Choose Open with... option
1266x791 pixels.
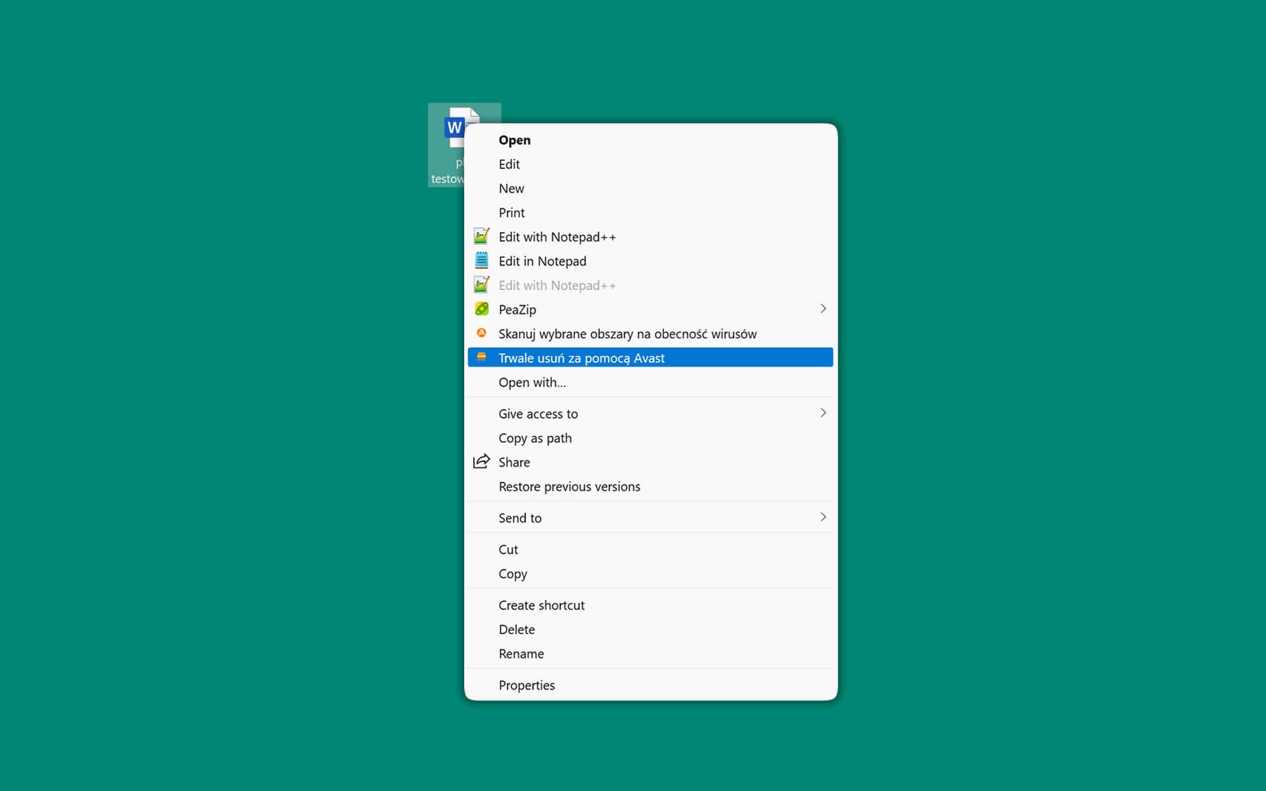coord(531,382)
